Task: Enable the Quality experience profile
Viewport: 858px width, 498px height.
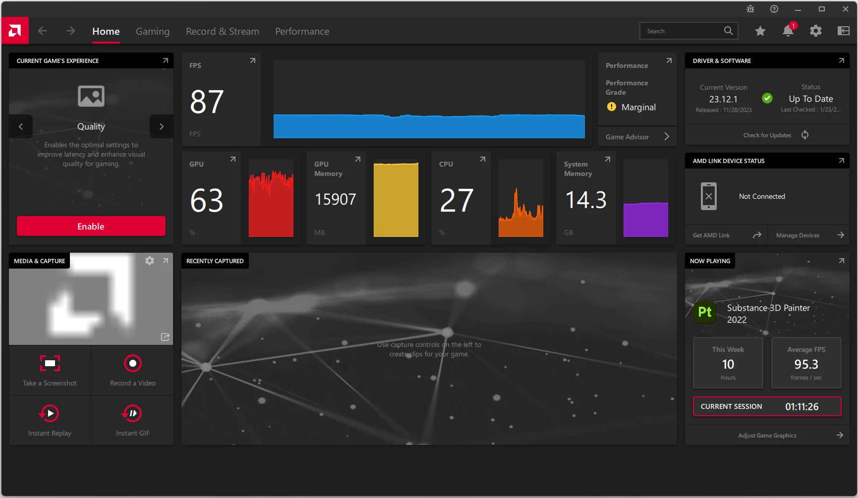Action: [x=91, y=226]
